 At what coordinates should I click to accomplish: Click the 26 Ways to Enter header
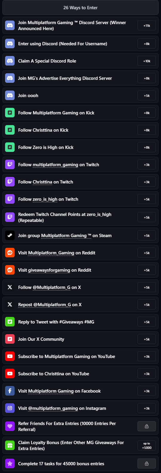pyautogui.click(x=80, y=8)
